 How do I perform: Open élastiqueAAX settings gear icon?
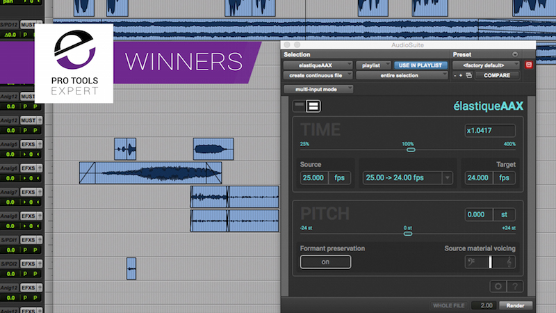(x=498, y=287)
